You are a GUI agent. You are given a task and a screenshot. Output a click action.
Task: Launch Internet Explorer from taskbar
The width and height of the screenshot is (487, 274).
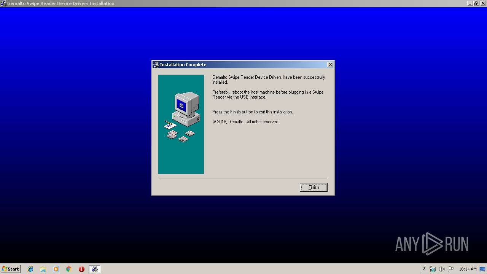coord(30,269)
